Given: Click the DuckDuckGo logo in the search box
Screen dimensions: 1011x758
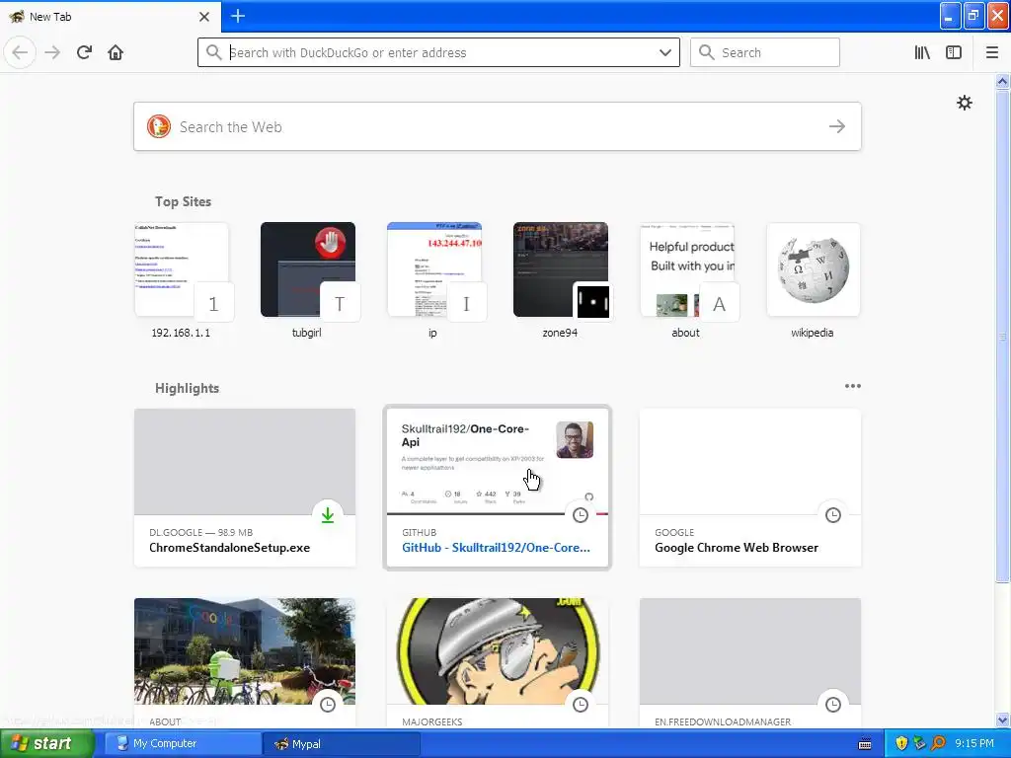Looking at the screenshot, I should [x=159, y=126].
